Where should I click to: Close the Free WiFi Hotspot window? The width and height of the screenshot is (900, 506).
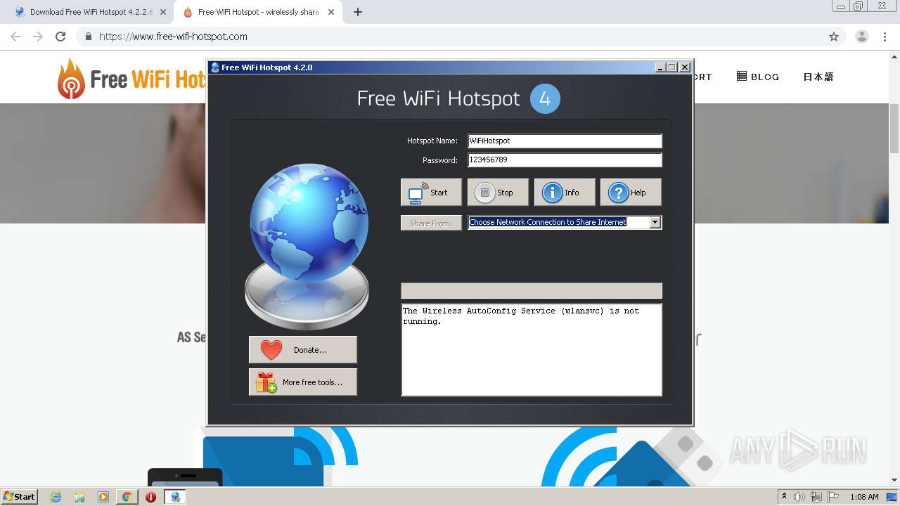point(685,67)
